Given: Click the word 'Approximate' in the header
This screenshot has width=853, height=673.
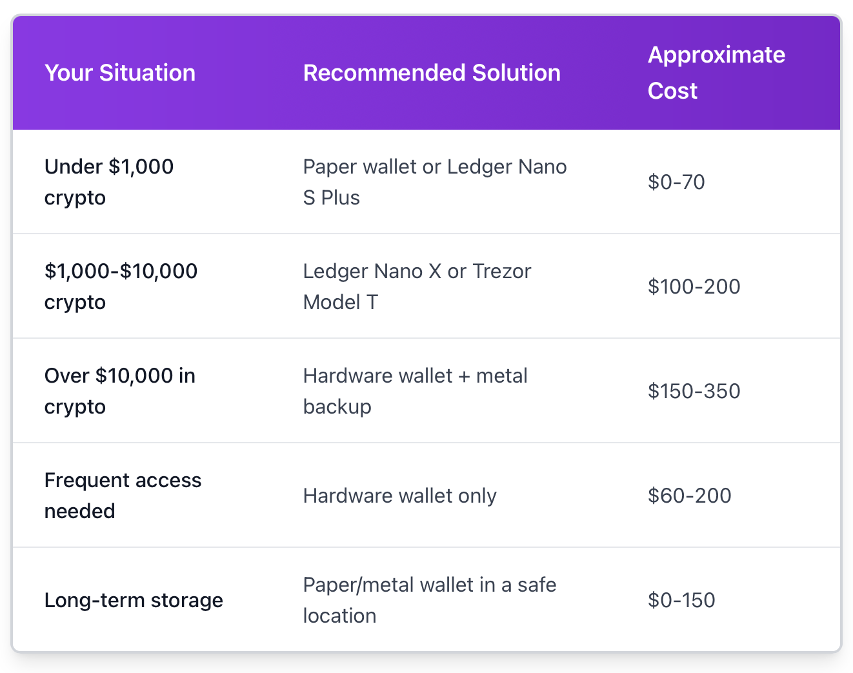Looking at the screenshot, I should [x=716, y=55].
